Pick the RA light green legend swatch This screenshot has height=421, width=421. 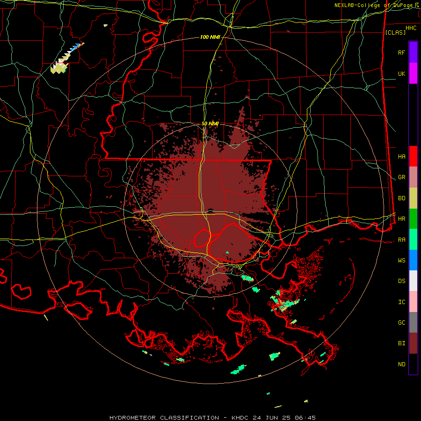pos(413,240)
